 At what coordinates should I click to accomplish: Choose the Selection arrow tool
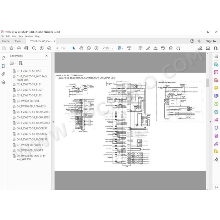click(74, 48)
